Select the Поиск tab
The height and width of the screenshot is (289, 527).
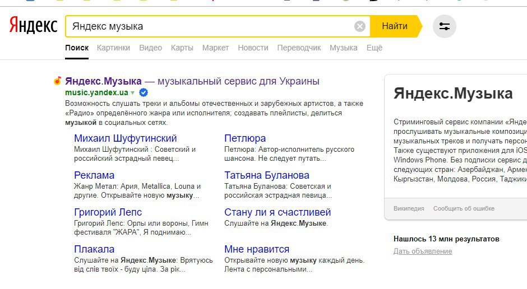pyautogui.click(x=77, y=48)
